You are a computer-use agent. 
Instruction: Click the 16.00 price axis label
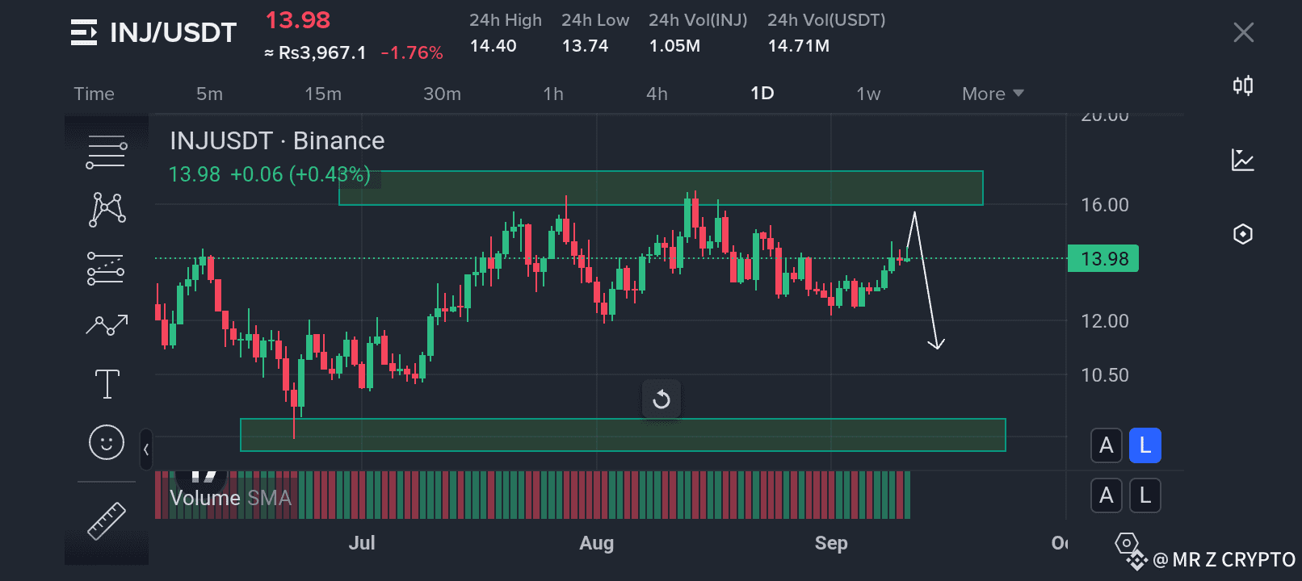1105,205
